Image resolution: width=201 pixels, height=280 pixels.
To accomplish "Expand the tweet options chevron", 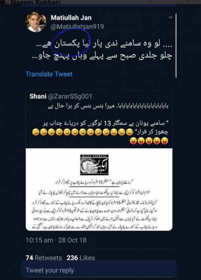I will click(x=171, y=17).
